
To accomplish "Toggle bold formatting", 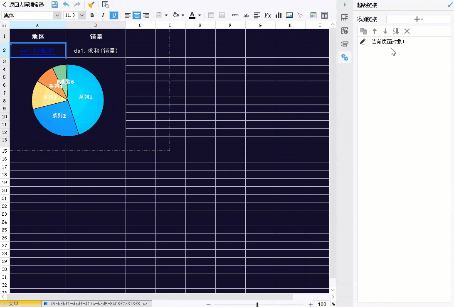I will pyautogui.click(x=92, y=15).
